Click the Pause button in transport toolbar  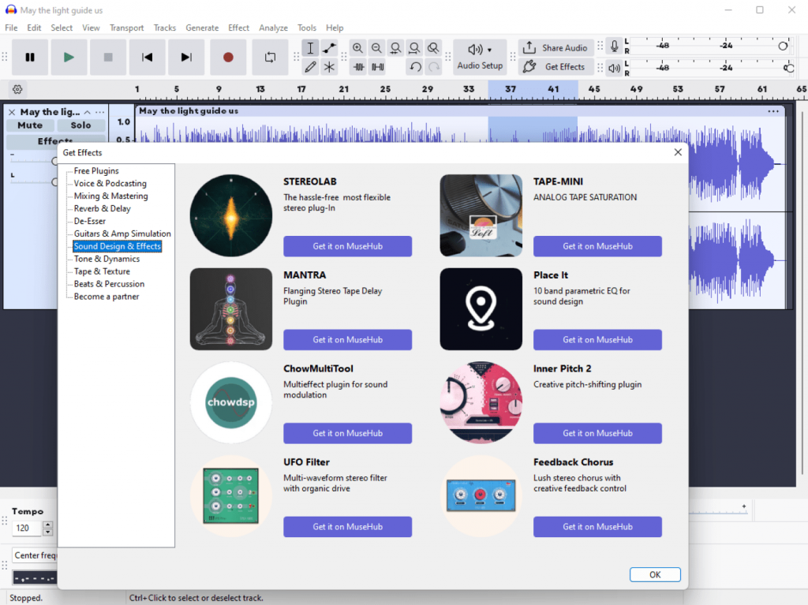tap(30, 57)
